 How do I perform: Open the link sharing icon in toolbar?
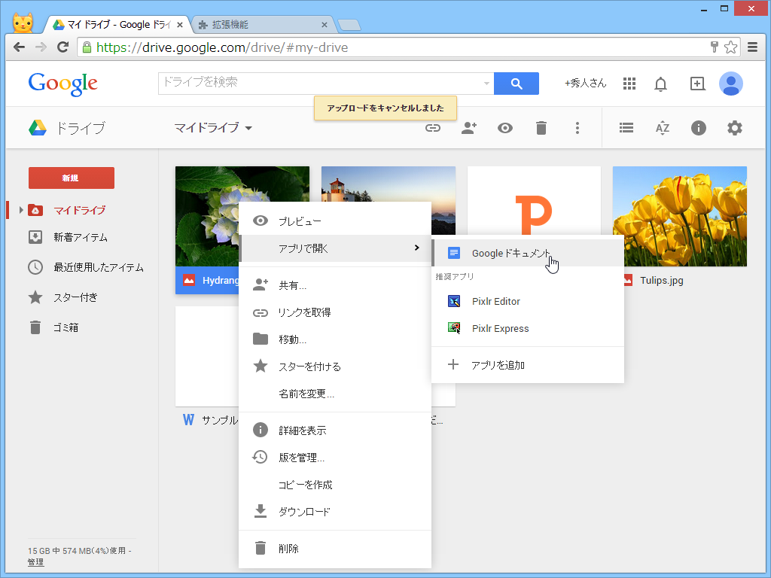pyautogui.click(x=432, y=128)
